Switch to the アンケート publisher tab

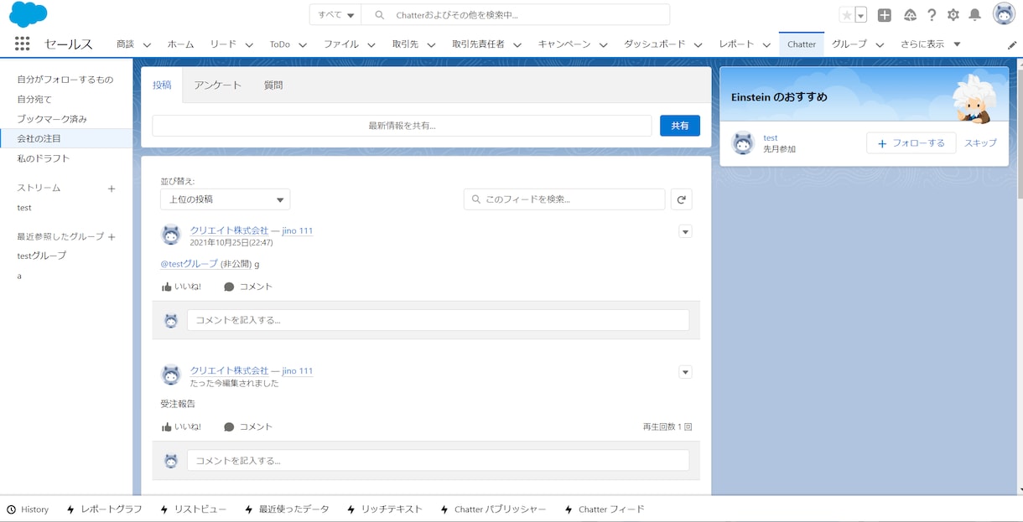217,85
